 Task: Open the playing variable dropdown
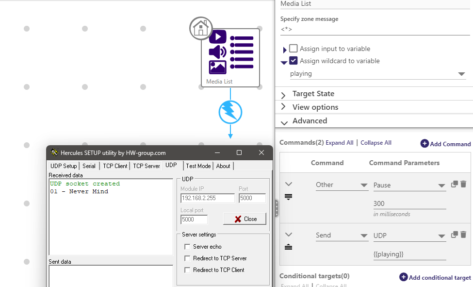click(461, 74)
